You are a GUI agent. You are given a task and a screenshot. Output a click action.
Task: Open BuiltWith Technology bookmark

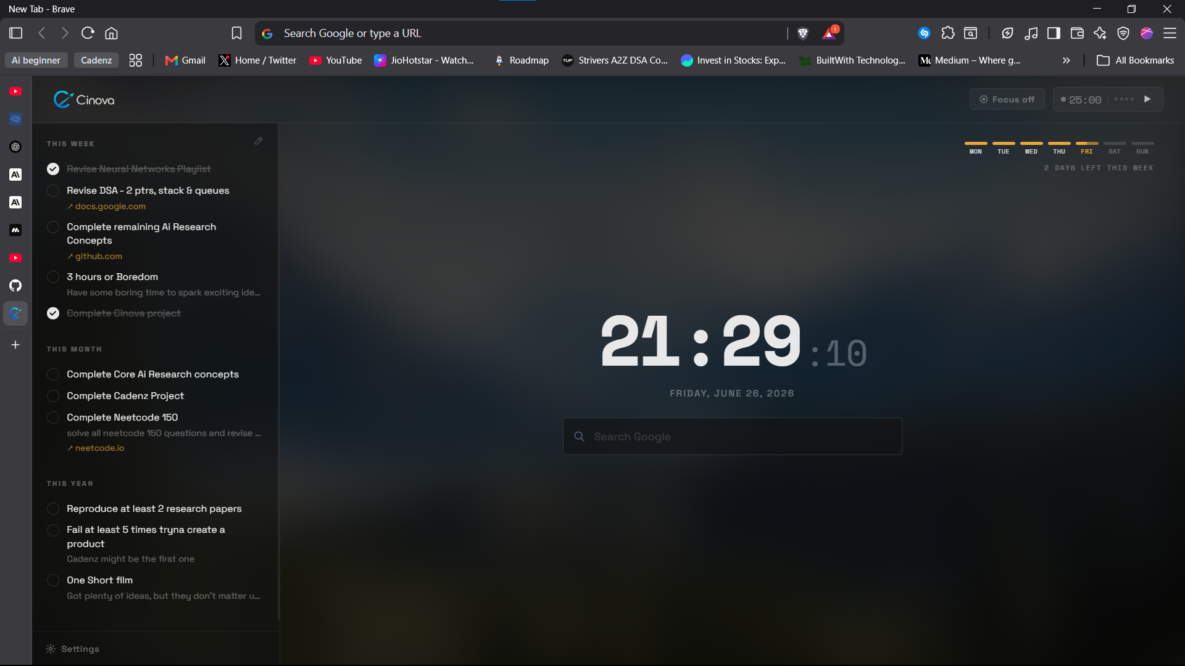tap(852, 60)
